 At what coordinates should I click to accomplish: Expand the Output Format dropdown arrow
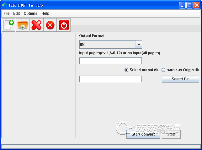139,44
